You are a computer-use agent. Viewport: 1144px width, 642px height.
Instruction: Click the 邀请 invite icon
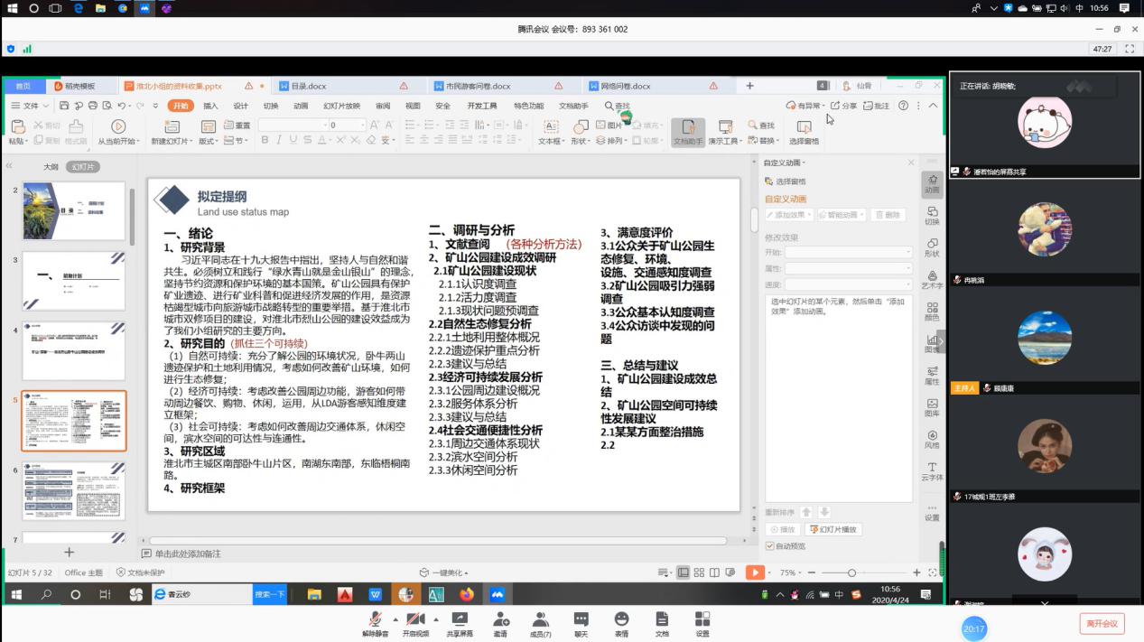click(x=499, y=619)
